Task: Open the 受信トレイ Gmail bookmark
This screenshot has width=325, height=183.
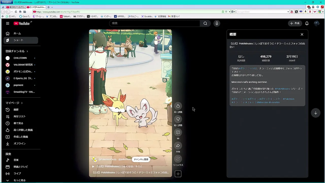Action: click(x=174, y=16)
